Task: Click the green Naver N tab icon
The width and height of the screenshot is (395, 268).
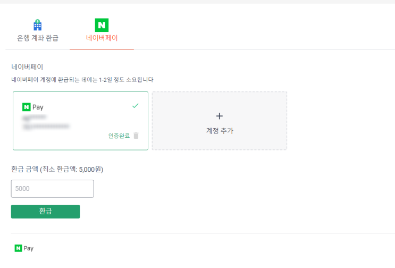Action: 102,24
